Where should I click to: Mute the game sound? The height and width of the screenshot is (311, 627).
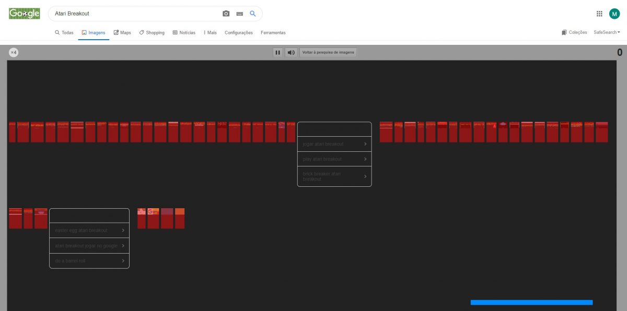[x=291, y=52]
